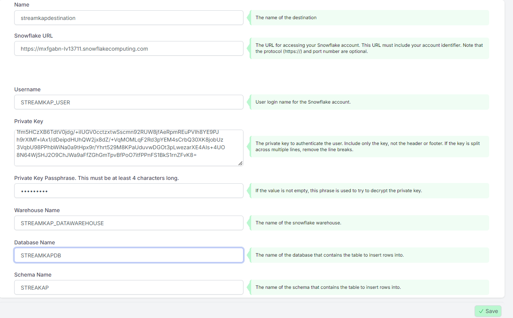
Task: Click the Snowflake URL account identifier hint
Action: click(x=369, y=48)
